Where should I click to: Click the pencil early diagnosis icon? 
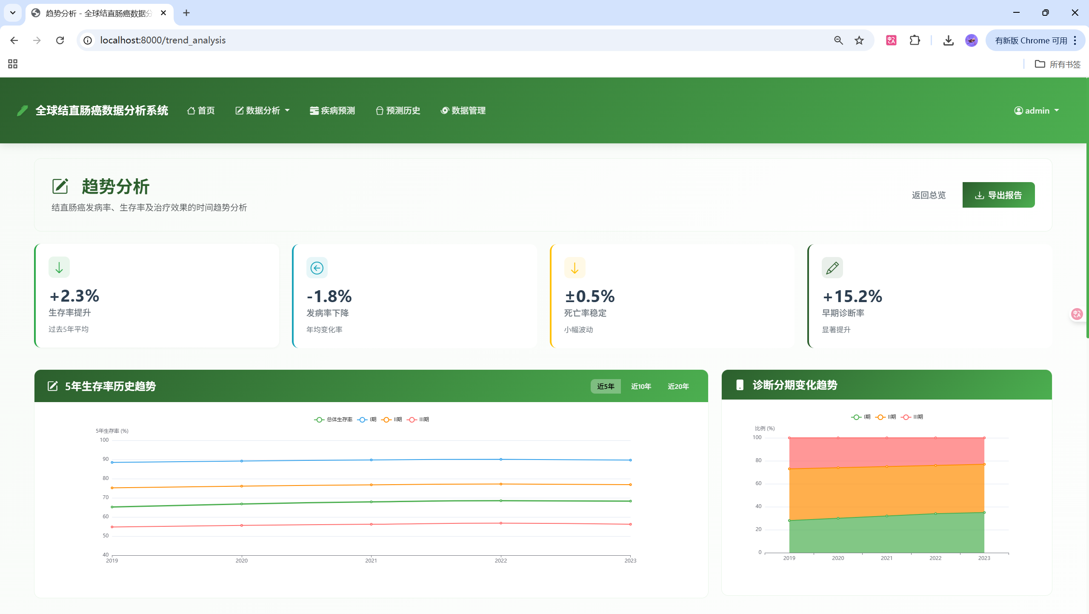pos(832,268)
